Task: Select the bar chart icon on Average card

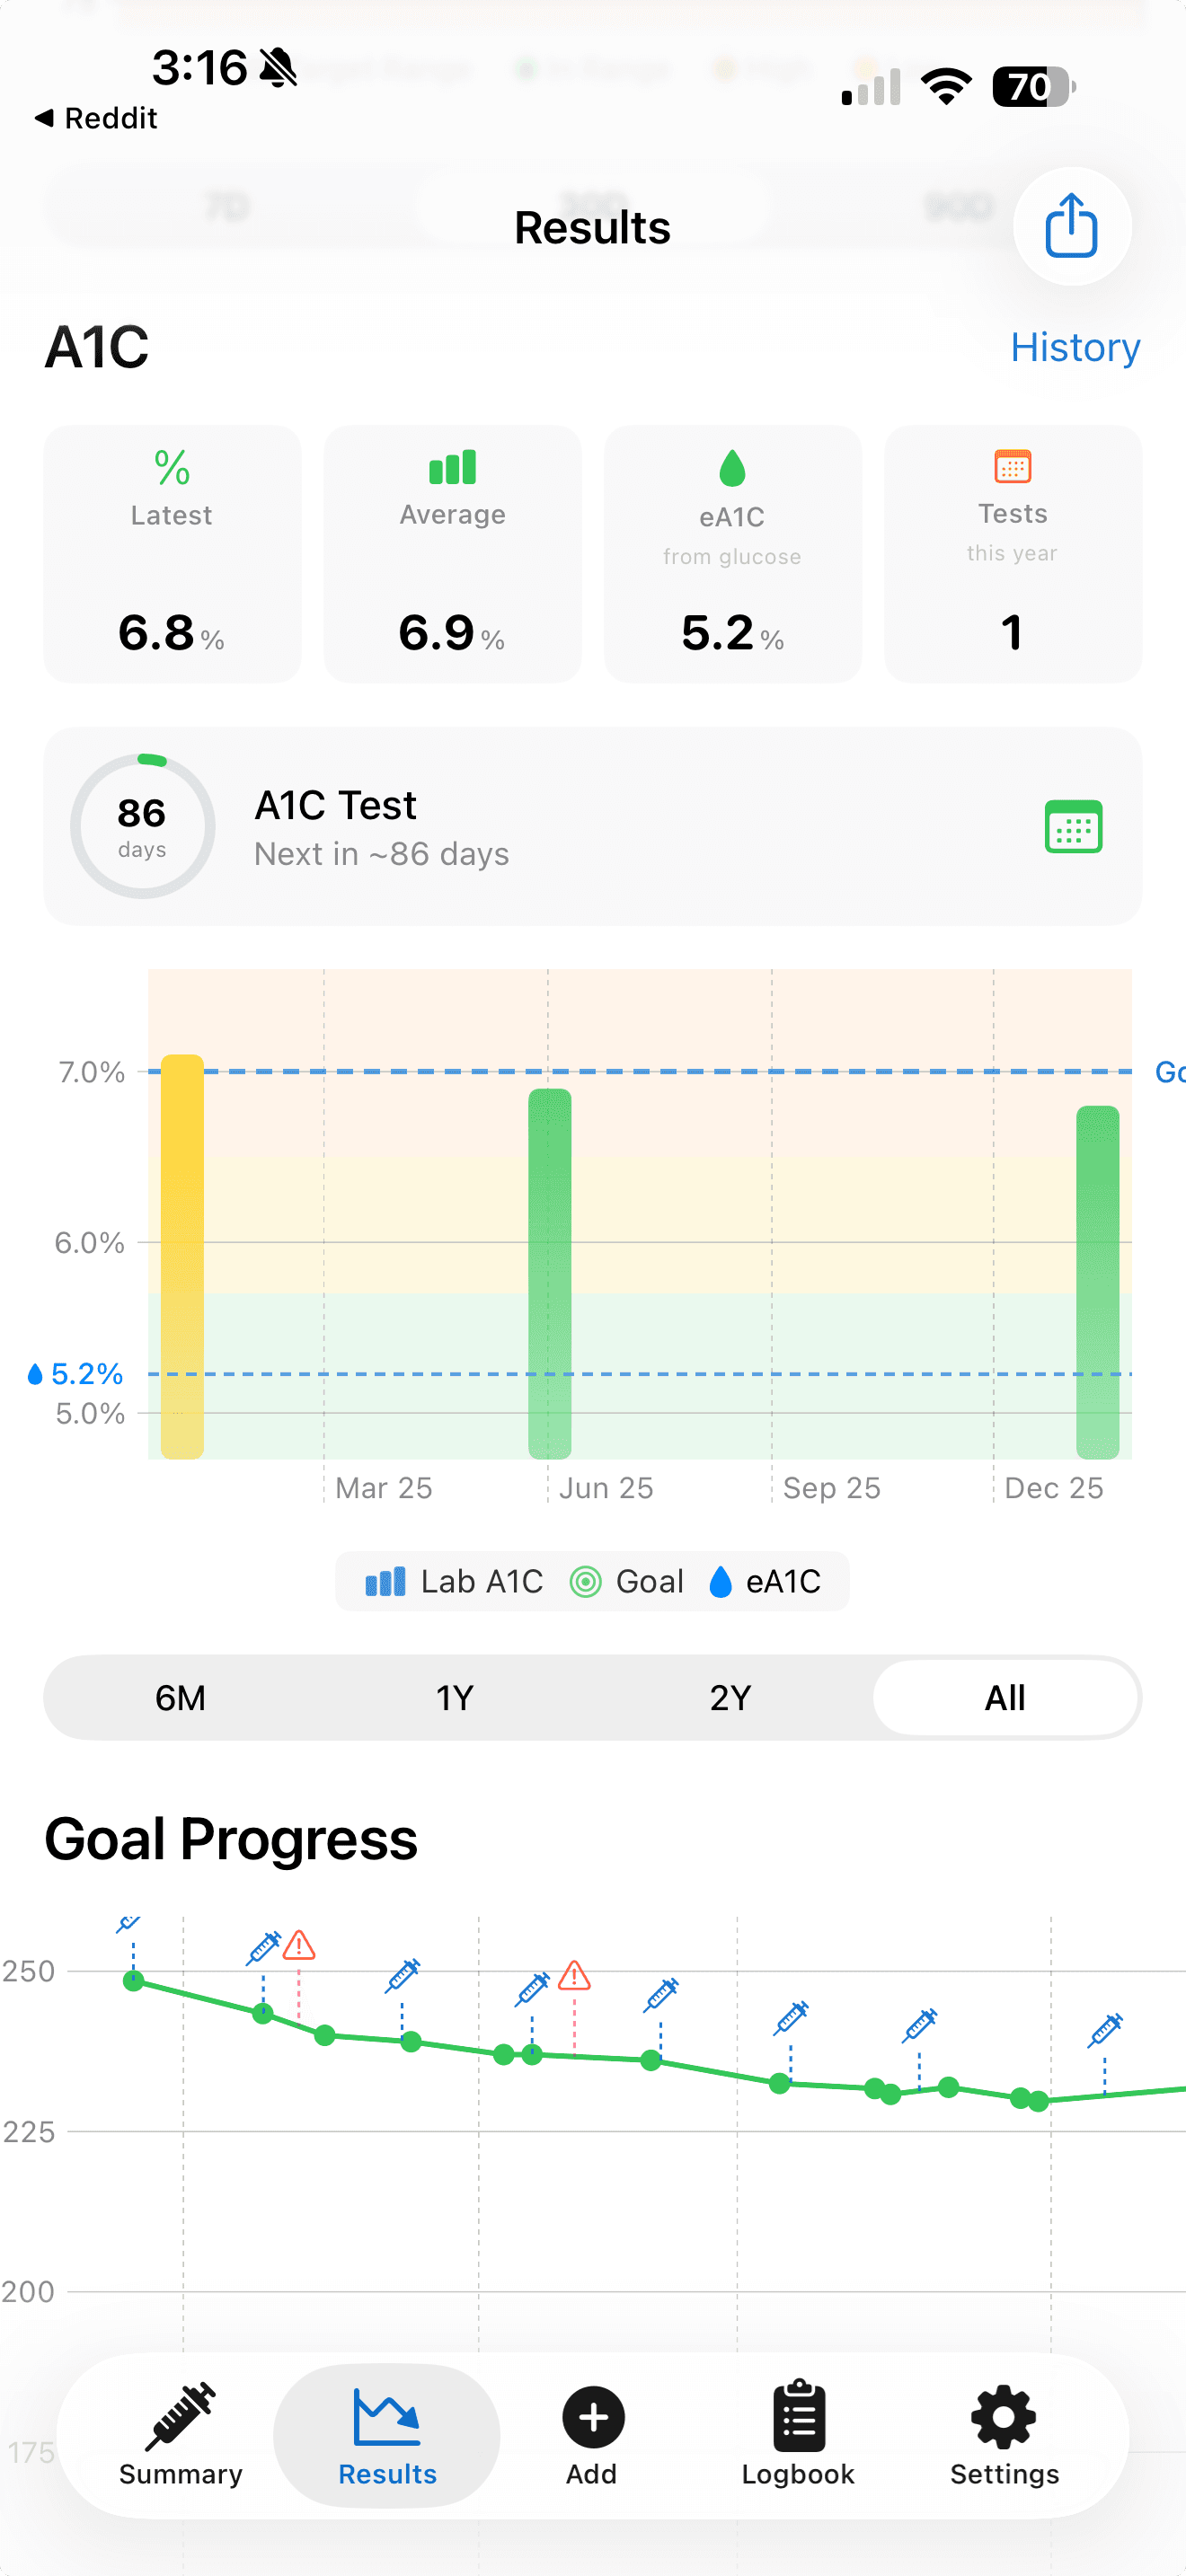Action: point(452,465)
